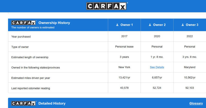Open the See Details link for Owner 2
The image size is (206, 108).
point(157,67)
